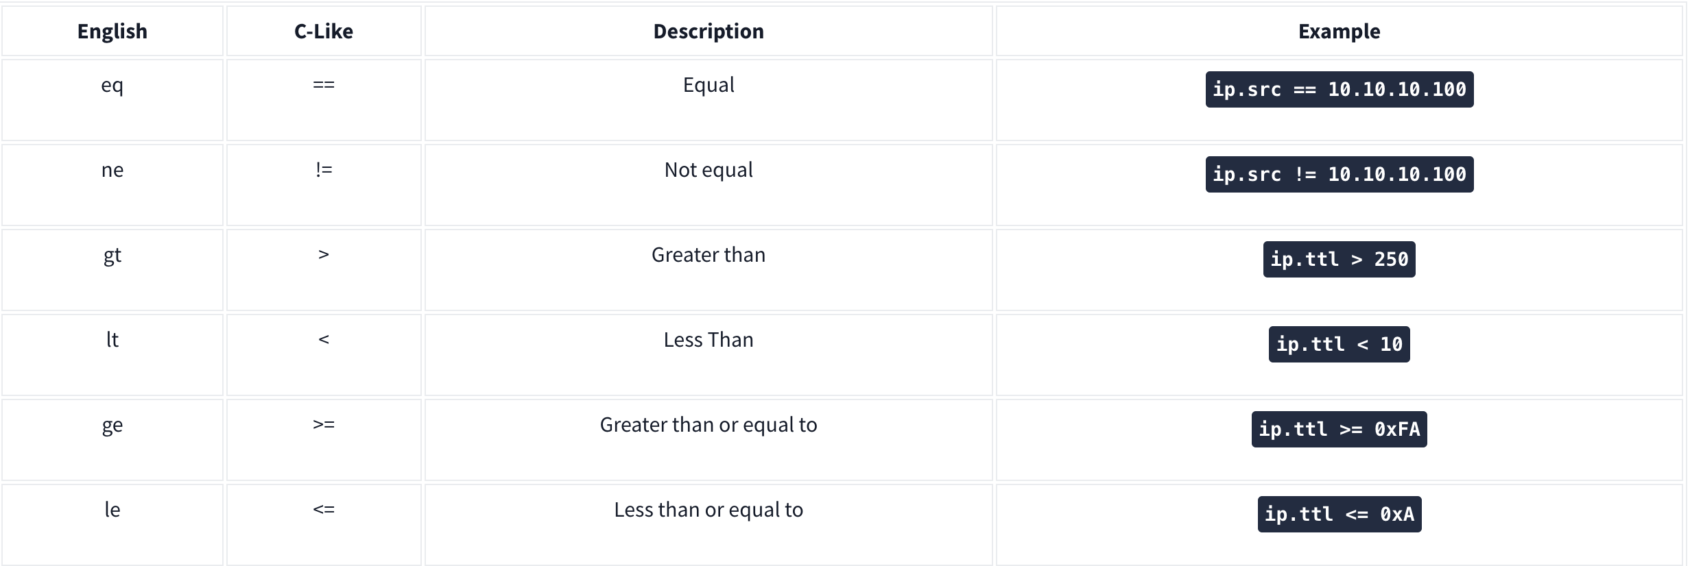Click the gt operator cell
1690x566 pixels.
click(x=112, y=270)
